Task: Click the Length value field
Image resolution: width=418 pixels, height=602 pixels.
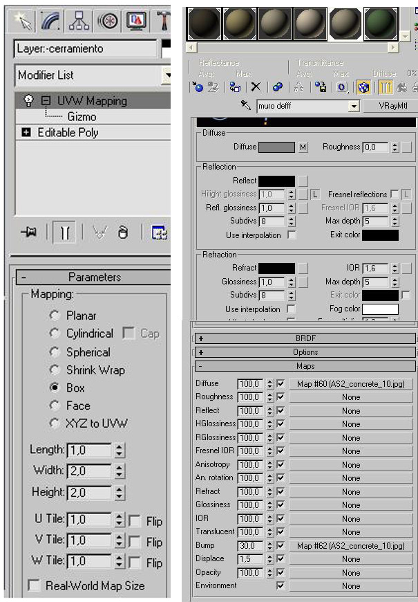Action: [89, 450]
